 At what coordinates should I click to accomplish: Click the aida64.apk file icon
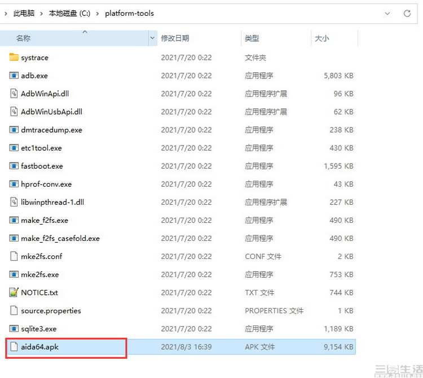pos(14,346)
